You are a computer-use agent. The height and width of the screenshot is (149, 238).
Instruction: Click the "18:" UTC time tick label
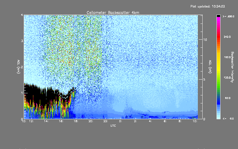point(76,121)
